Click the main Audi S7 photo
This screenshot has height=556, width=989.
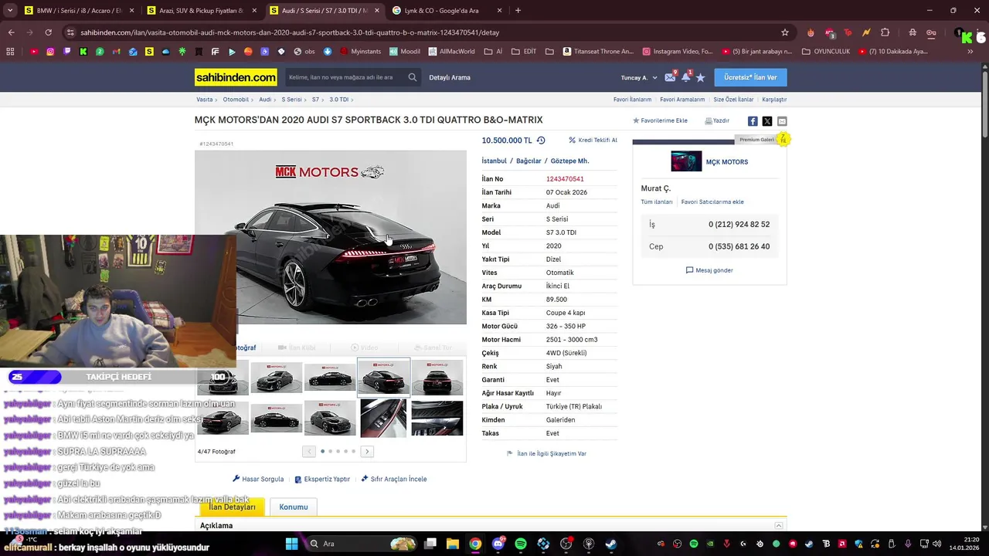[331, 238]
